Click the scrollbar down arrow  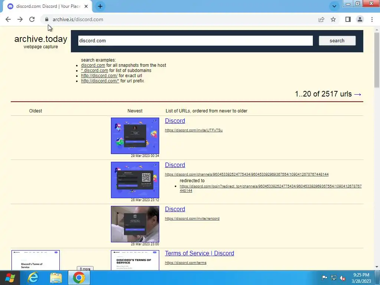(x=377, y=267)
